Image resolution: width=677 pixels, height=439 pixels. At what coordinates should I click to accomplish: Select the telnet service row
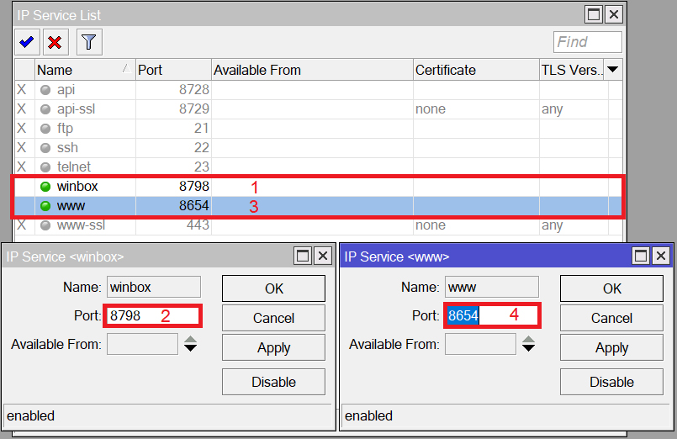[x=318, y=167]
